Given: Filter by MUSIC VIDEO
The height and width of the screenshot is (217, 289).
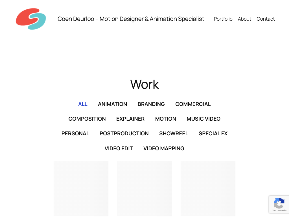Looking at the screenshot, I should tap(203, 119).
